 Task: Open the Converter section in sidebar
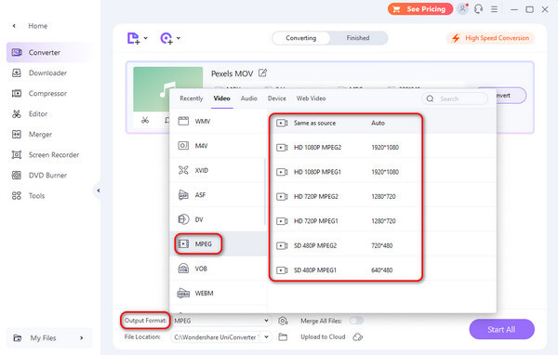click(49, 52)
